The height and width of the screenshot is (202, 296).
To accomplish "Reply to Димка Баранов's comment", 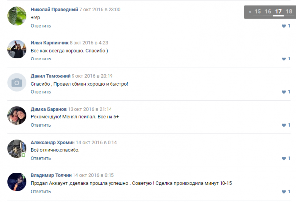I will (x=41, y=125).
